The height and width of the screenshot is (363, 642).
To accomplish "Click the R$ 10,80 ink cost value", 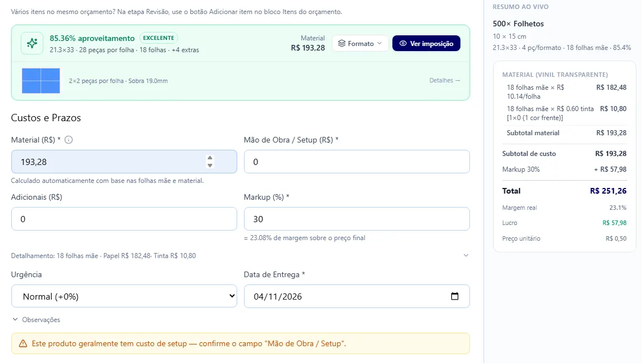I will point(613,109).
